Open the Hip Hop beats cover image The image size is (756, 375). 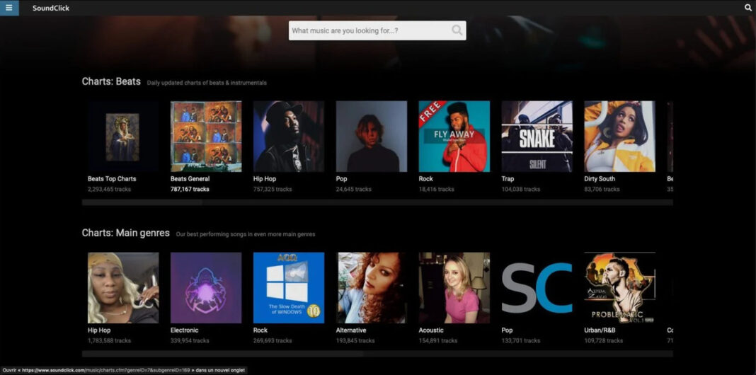[289, 137]
